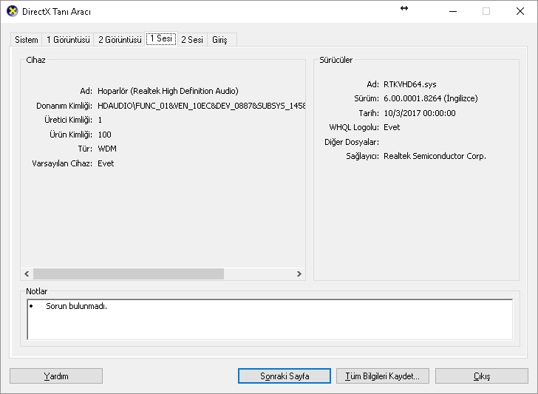This screenshot has width=538, height=394.
Task: Switch to the 1 Görüntüsü tab
Action: (68, 40)
